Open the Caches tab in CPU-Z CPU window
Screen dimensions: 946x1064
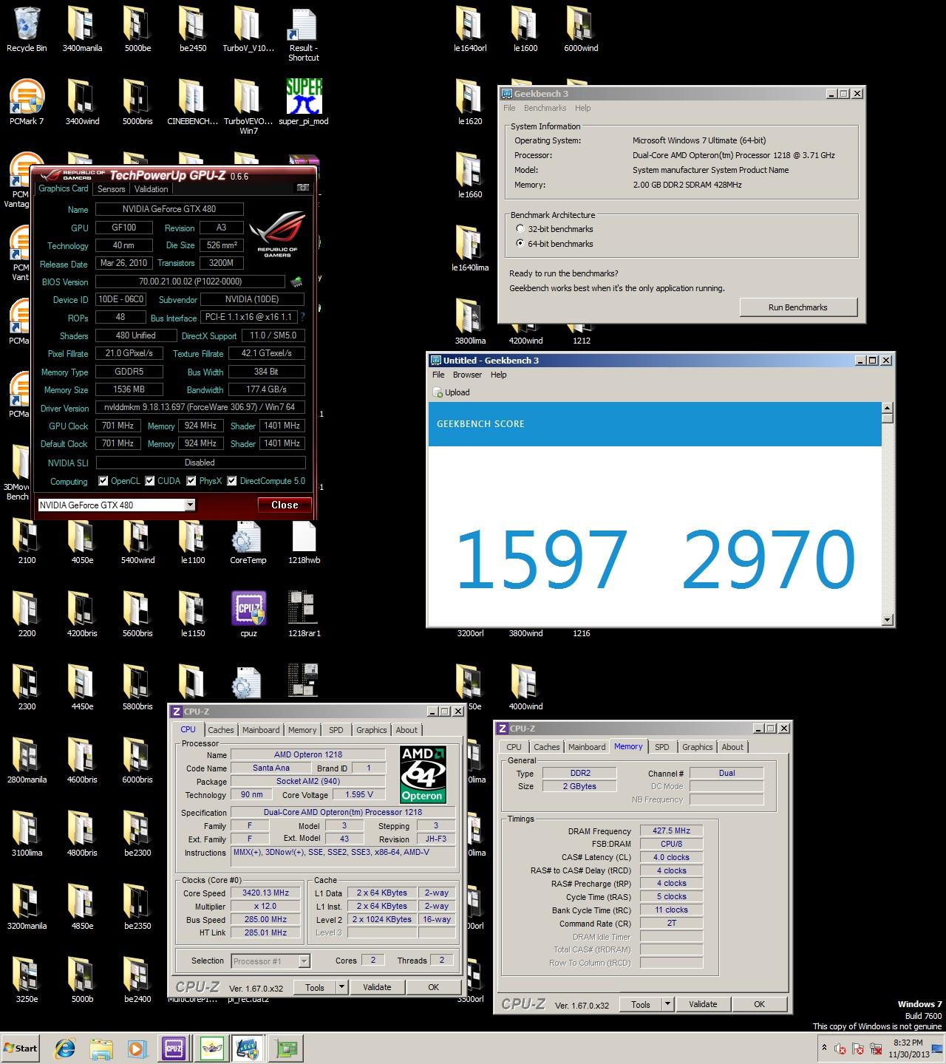coord(220,730)
